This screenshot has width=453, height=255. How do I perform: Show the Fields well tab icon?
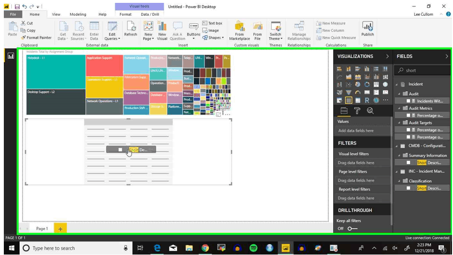tap(344, 111)
